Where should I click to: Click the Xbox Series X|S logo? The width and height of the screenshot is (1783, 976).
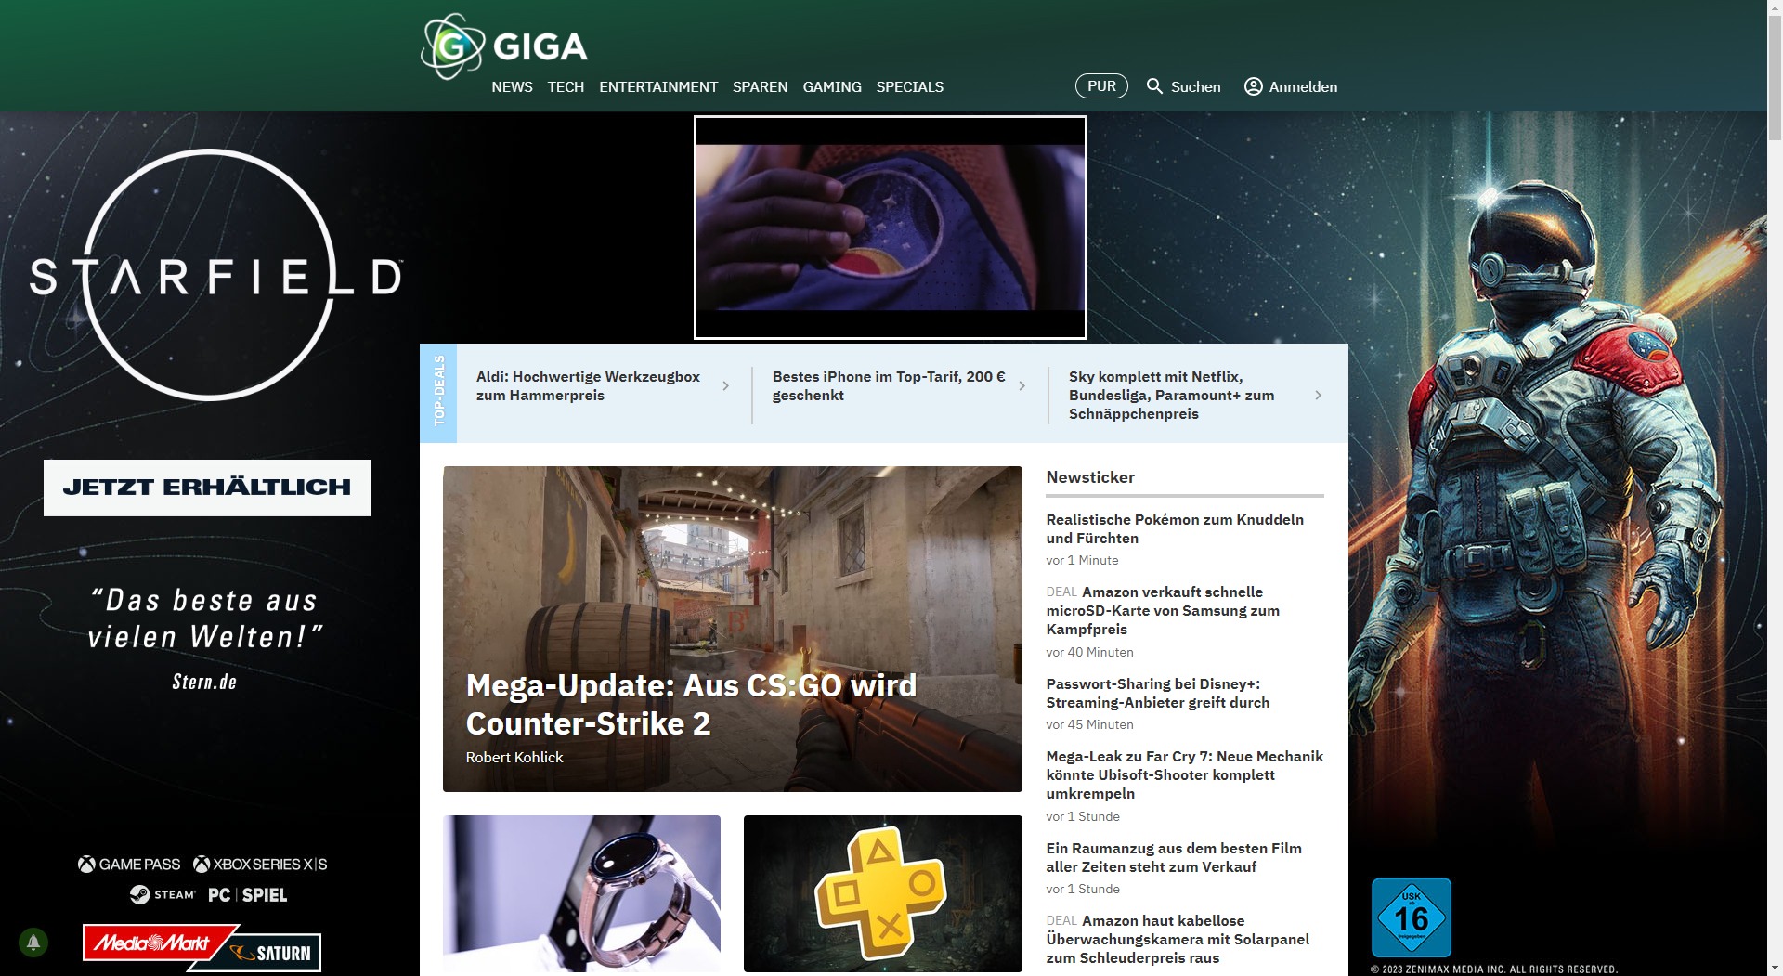[260, 865]
